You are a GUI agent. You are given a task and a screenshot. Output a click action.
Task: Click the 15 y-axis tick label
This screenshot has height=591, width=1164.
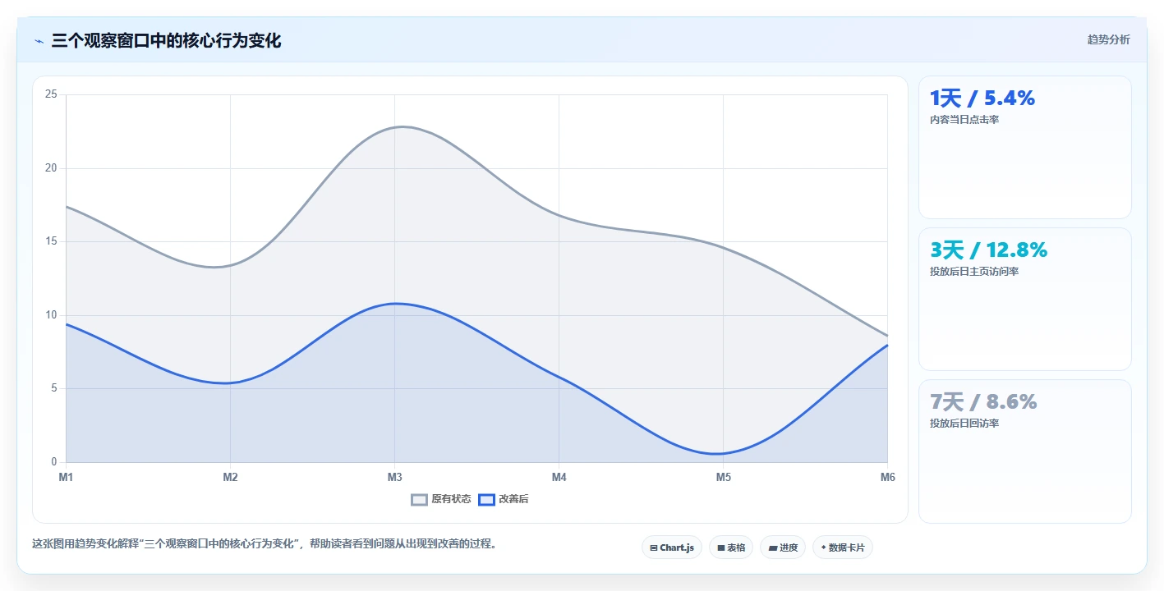point(51,241)
